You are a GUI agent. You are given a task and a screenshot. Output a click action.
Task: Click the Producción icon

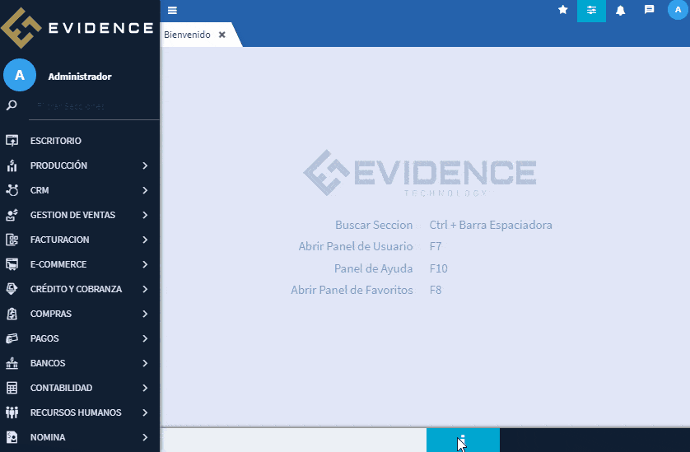pyautogui.click(x=12, y=165)
